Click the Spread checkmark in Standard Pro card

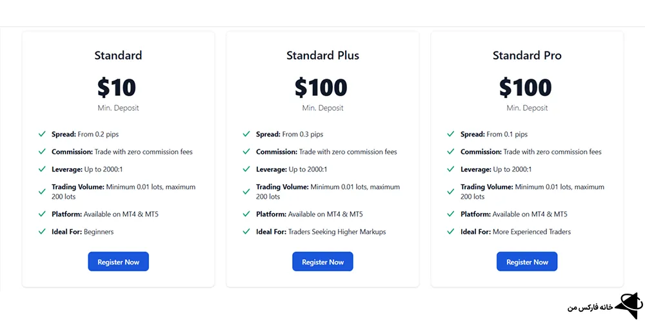click(x=451, y=134)
